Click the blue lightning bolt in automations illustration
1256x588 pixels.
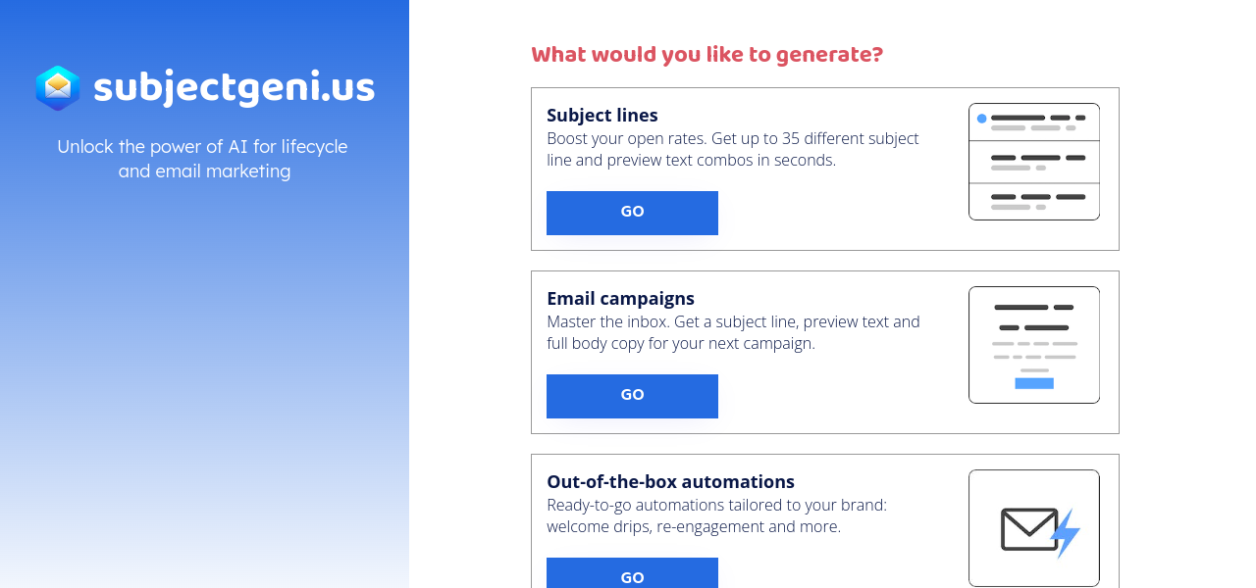coord(1066,533)
